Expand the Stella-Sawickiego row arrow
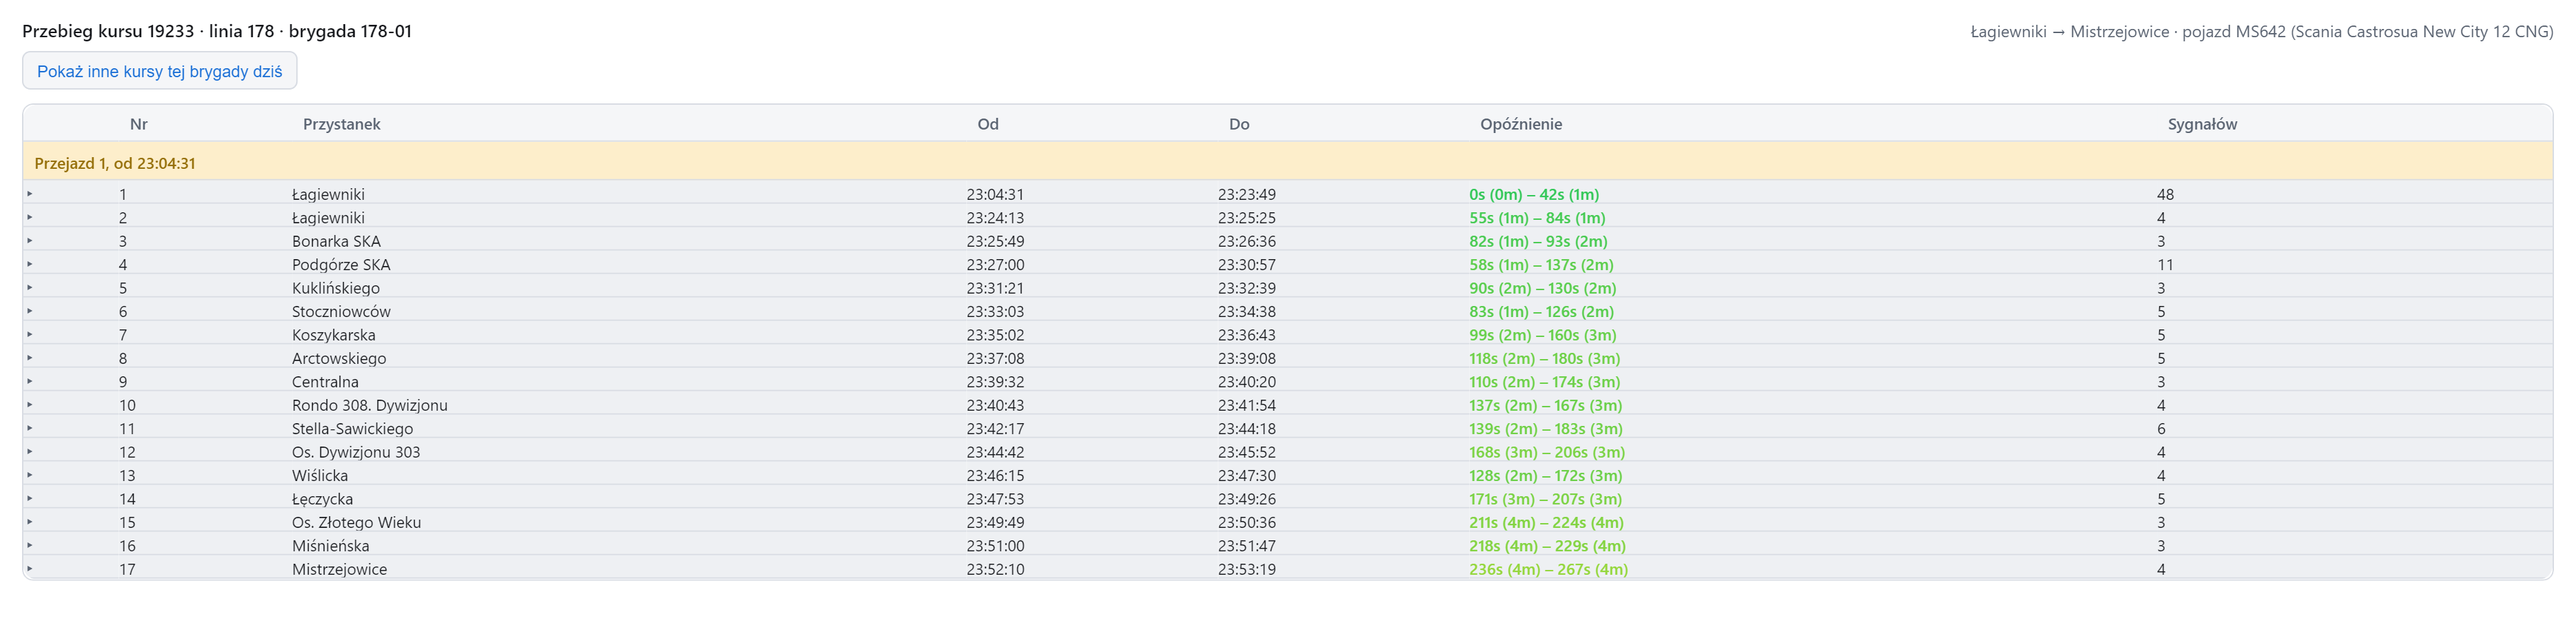 click(x=30, y=428)
